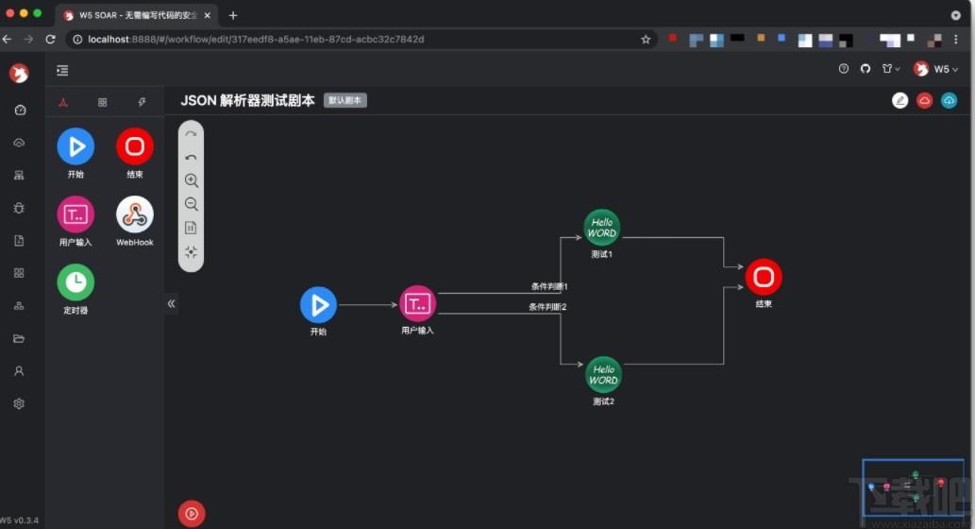This screenshot has height=529, width=975.
Task: Click the minimap thumbnail of the workflow
Action: [913, 487]
